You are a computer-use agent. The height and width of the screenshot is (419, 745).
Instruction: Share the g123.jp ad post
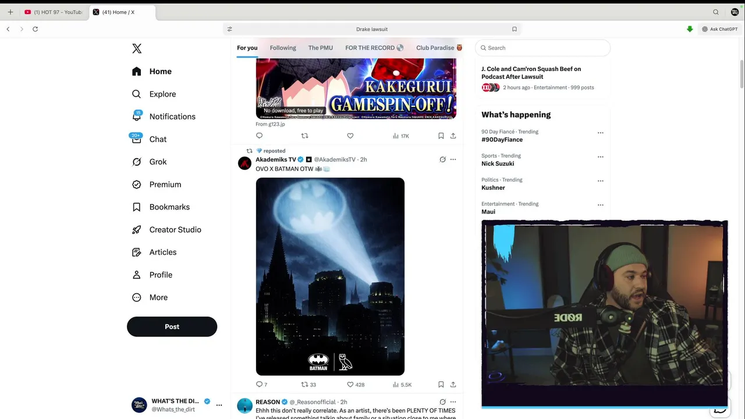click(x=453, y=136)
